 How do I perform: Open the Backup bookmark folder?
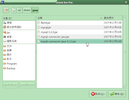coord(19,68)
